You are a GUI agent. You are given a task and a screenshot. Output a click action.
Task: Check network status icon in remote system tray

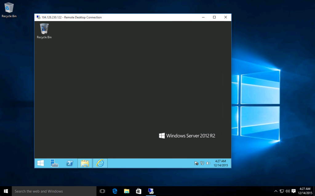[202, 163]
